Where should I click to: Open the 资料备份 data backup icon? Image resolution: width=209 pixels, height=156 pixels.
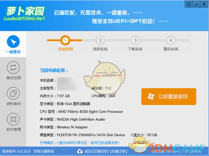[x=13, y=93]
